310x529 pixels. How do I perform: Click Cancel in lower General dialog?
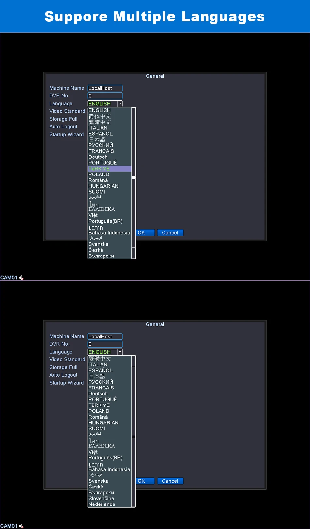[170, 481]
